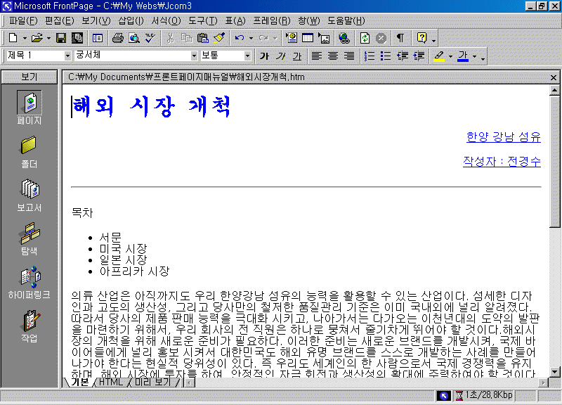Select the Format Painter brush icon
Image resolution: width=562 pixels, height=405 pixels.
tap(219, 38)
